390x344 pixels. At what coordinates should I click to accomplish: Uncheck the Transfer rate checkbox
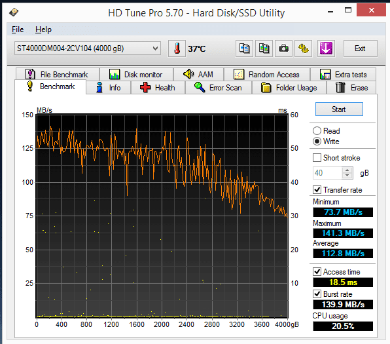[x=317, y=190]
